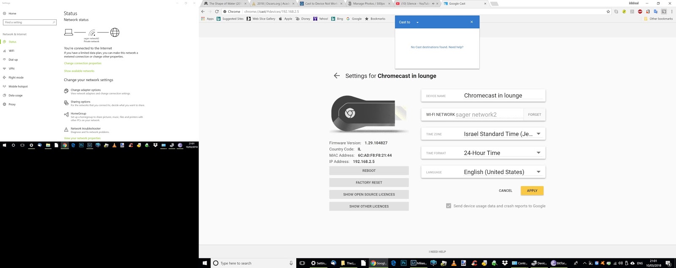The height and width of the screenshot is (268, 676).
Task: Open Task View on main taskbar
Action: [302, 263]
